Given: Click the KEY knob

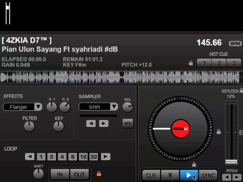Looking at the screenshot, I should [x=58, y=126].
